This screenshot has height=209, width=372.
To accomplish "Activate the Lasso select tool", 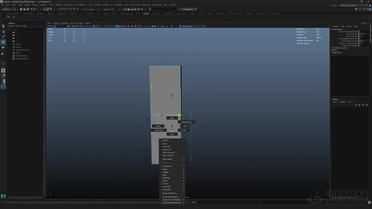I will [4, 31].
